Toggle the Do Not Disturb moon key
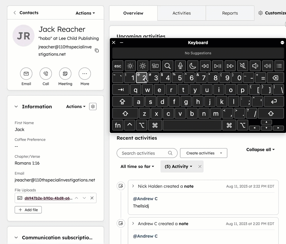 [x=193, y=66]
